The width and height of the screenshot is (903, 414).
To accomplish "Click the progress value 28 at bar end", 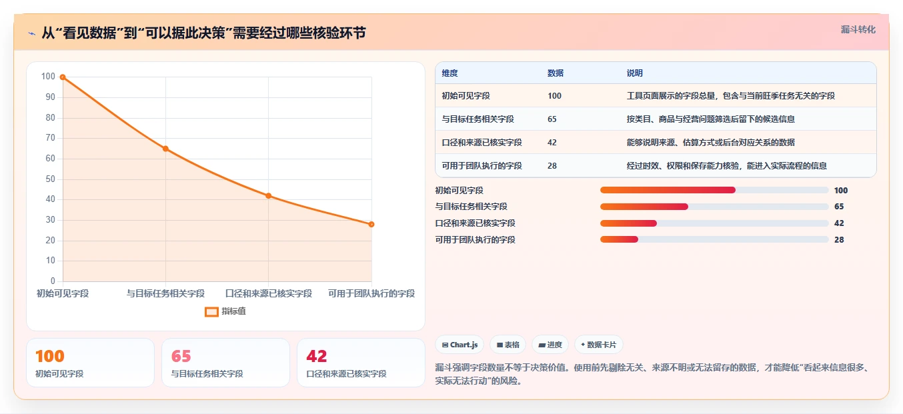I will 839,239.
